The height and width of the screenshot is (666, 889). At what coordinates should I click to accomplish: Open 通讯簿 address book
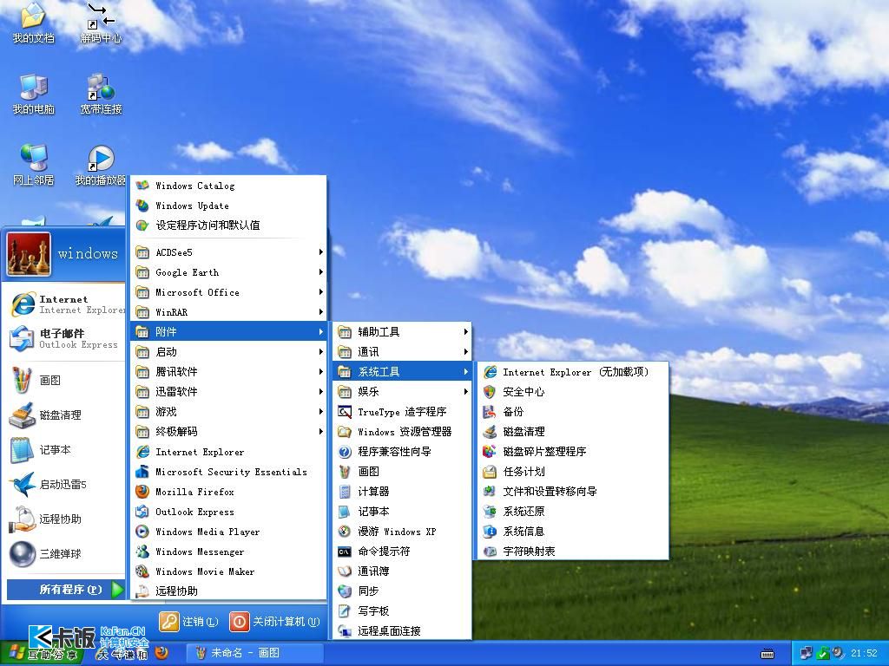tap(402, 571)
